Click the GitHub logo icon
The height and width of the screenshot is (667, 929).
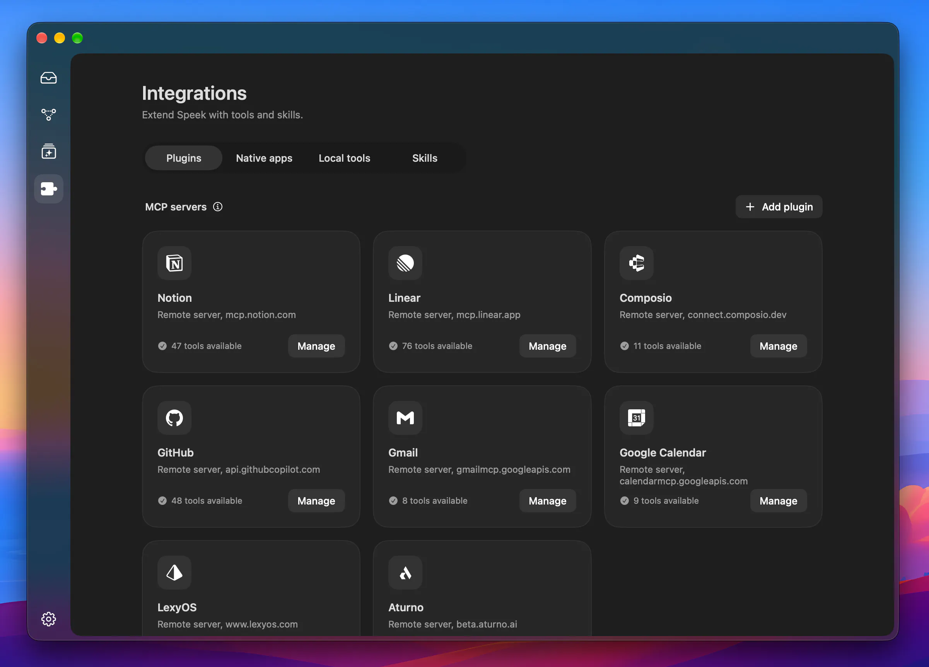click(x=174, y=418)
